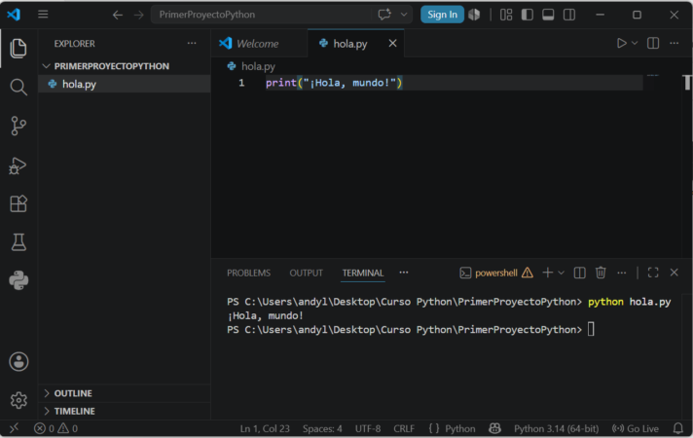693x438 pixels.
Task: Switch to the Welcome editor tab
Action: (x=259, y=44)
